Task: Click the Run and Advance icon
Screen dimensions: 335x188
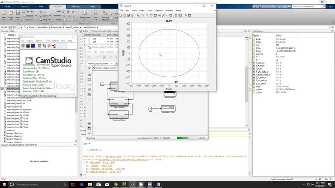Action: (105, 13)
